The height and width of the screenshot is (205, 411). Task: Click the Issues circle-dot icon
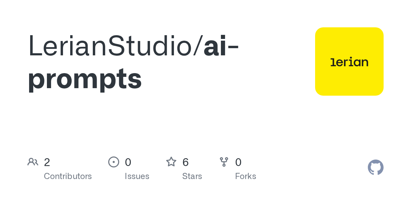114,162
